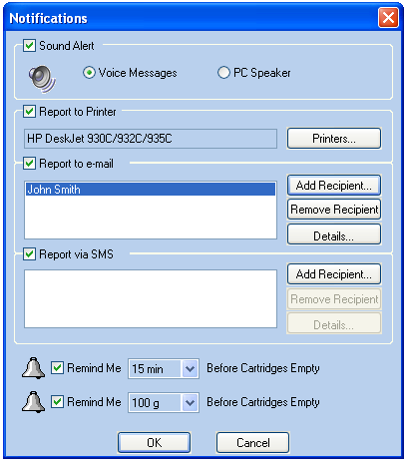
Task: Toggle the Report to e-mail checkbox
Action: (29, 164)
